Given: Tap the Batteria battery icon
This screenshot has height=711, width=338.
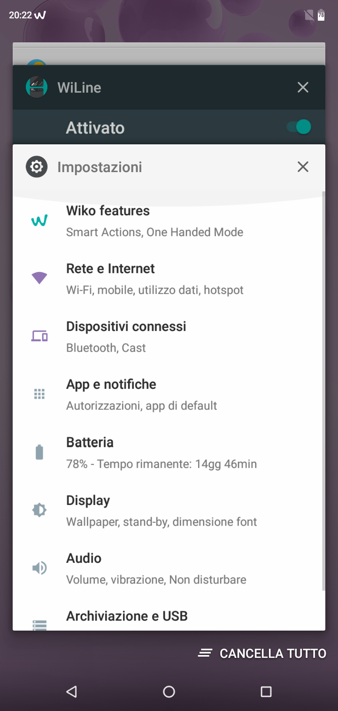Looking at the screenshot, I should point(39,452).
